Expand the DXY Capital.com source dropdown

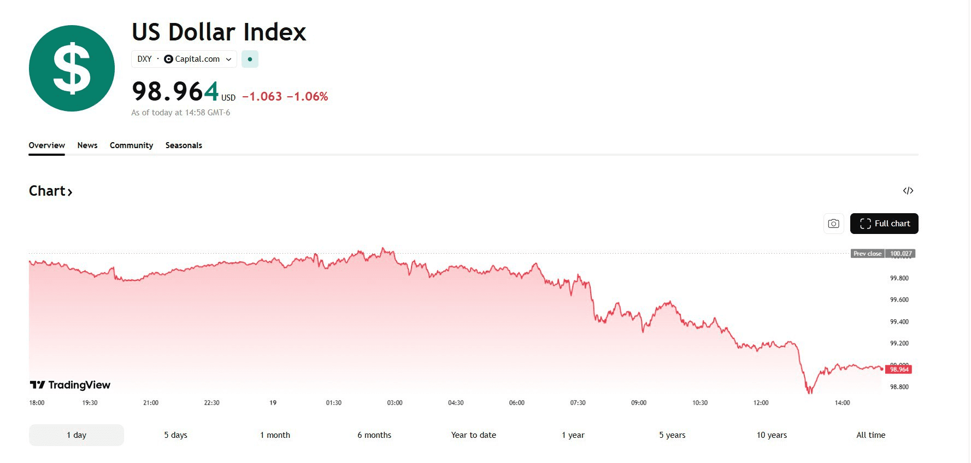tap(228, 59)
